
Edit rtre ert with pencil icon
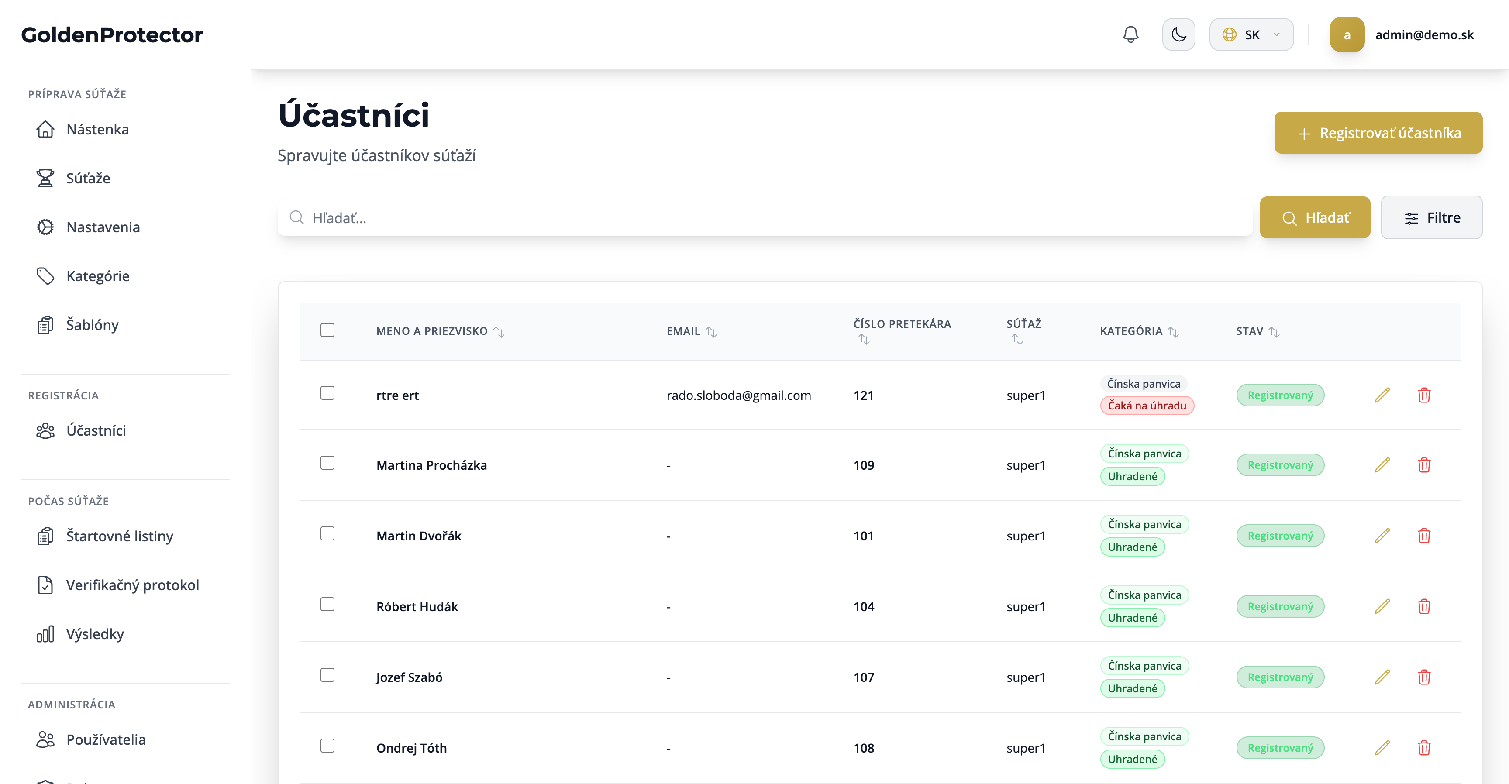coord(1382,395)
